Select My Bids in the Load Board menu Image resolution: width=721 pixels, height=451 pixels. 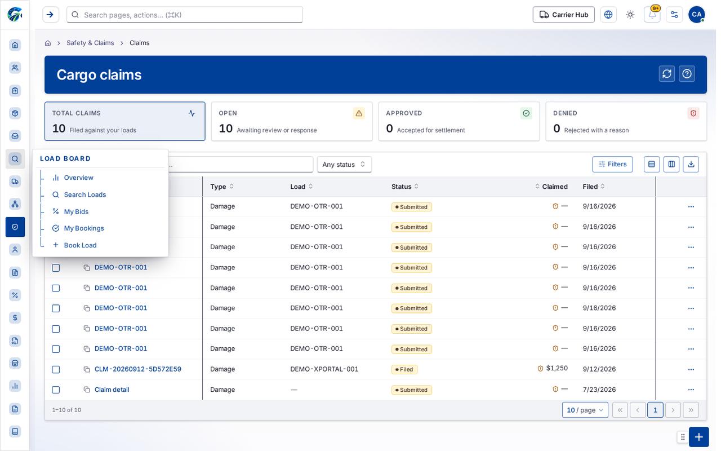[x=76, y=211]
